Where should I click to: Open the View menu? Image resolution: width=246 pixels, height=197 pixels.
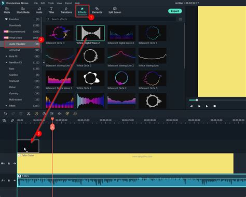[x=59, y=3]
